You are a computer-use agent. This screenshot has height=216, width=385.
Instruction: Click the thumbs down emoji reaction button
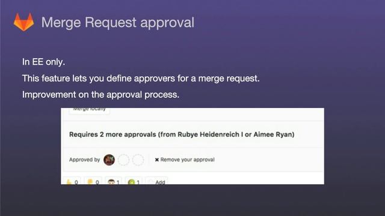tap(93, 181)
